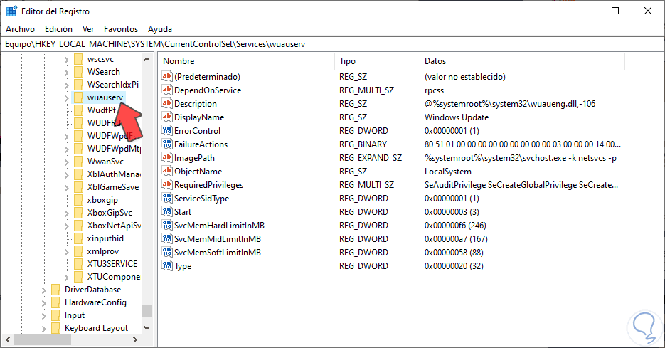
Task: Expand the DriverDatabase tree node
Action: tap(44, 290)
